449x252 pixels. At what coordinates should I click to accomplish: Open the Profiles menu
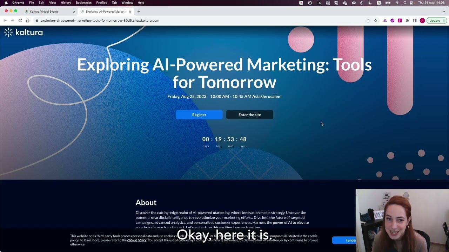pyautogui.click(x=102, y=3)
